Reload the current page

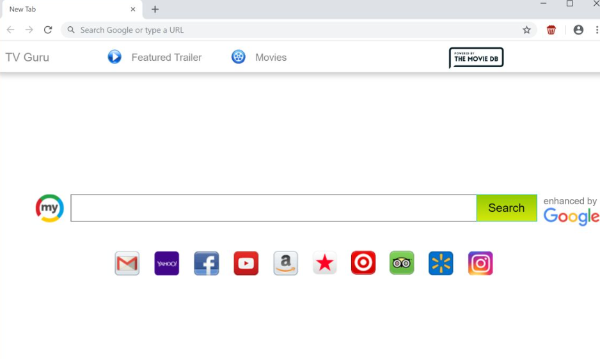48,30
